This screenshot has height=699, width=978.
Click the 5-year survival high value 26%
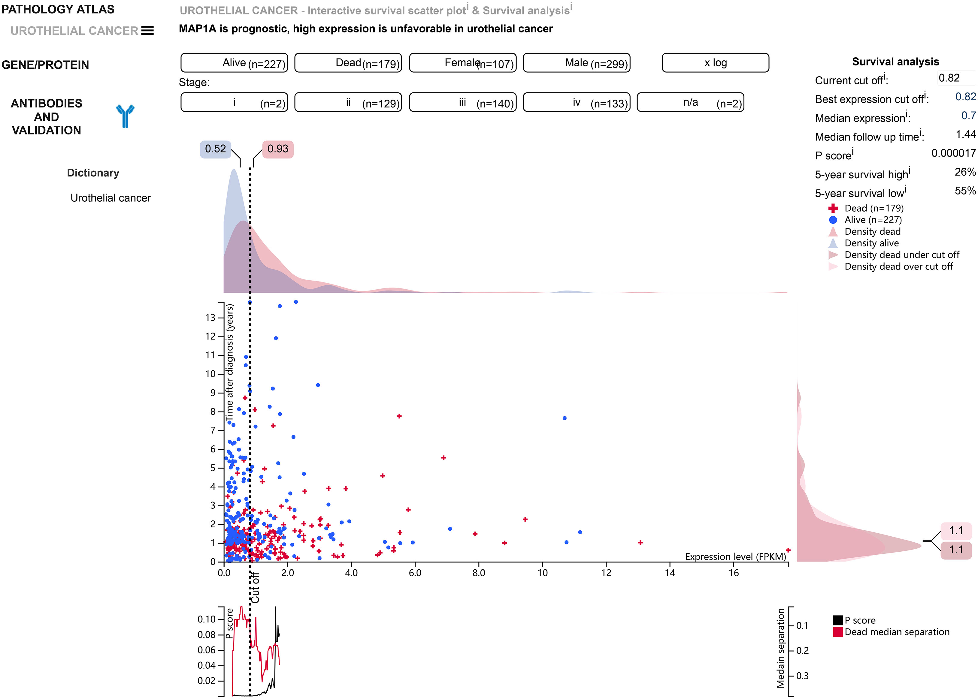(x=965, y=172)
